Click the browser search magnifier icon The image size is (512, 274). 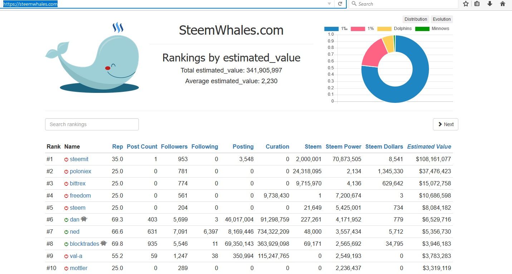354,4
